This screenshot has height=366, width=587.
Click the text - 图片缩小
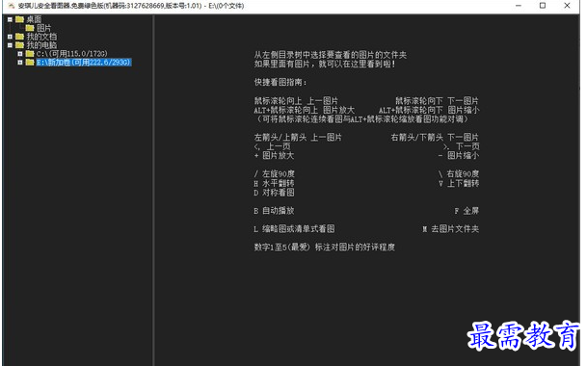tap(459, 156)
